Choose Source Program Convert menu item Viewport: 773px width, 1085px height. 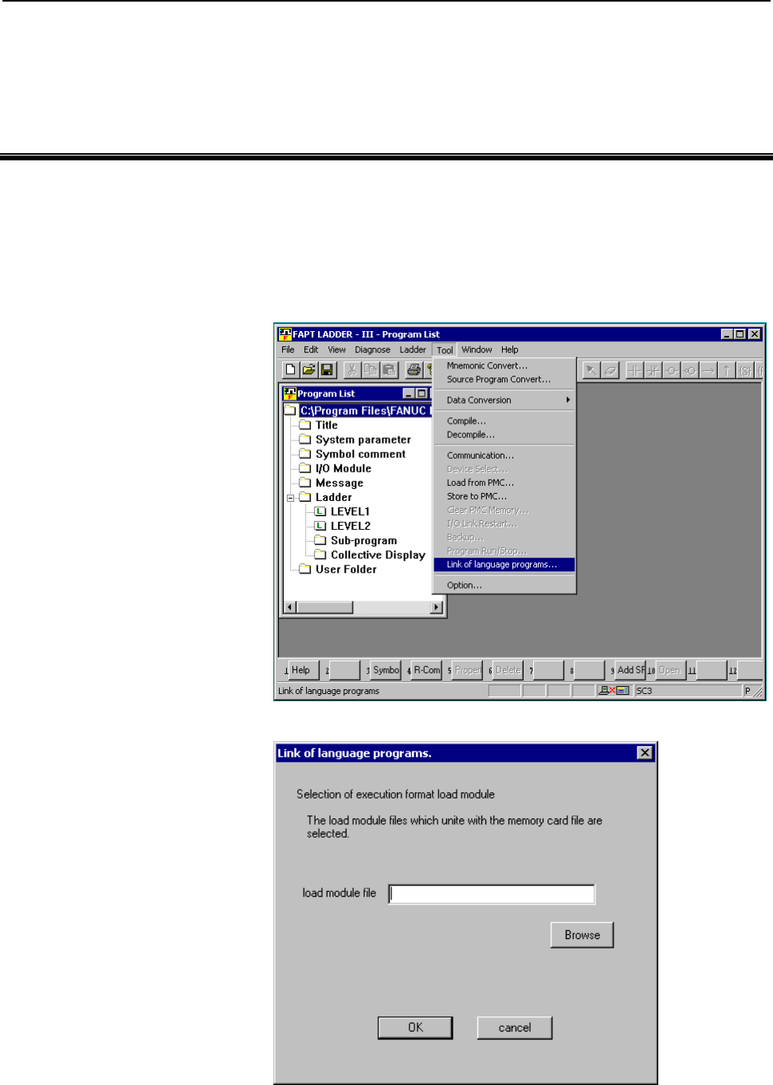click(x=504, y=379)
